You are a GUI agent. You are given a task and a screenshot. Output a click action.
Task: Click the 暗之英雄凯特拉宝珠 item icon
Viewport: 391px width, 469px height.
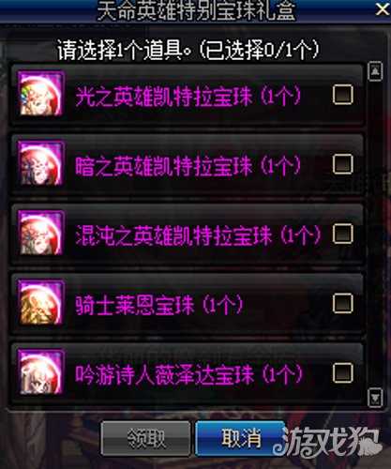40,163
